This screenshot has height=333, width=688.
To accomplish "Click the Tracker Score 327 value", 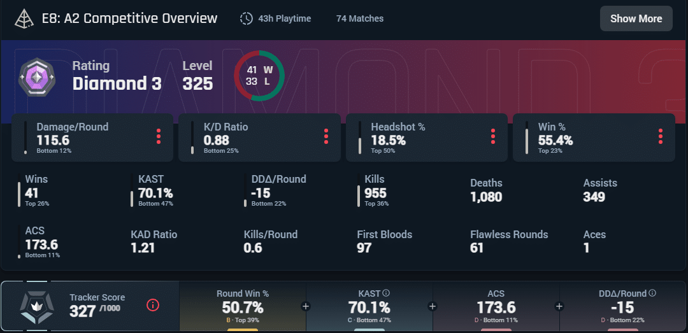I will click(x=82, y=311).
